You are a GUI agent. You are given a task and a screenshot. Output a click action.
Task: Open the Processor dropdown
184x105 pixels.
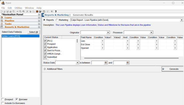coord(151,32)
